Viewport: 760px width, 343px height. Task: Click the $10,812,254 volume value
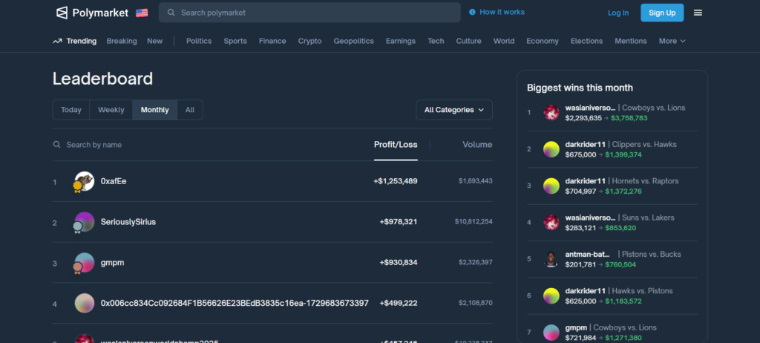474,222
